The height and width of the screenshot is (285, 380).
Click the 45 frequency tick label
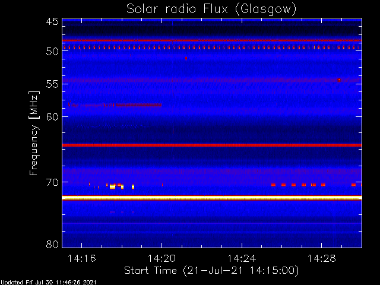click(x=52, y=21)
